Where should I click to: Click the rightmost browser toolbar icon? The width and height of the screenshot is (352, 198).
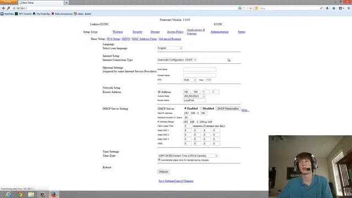[x=349, y=8]
